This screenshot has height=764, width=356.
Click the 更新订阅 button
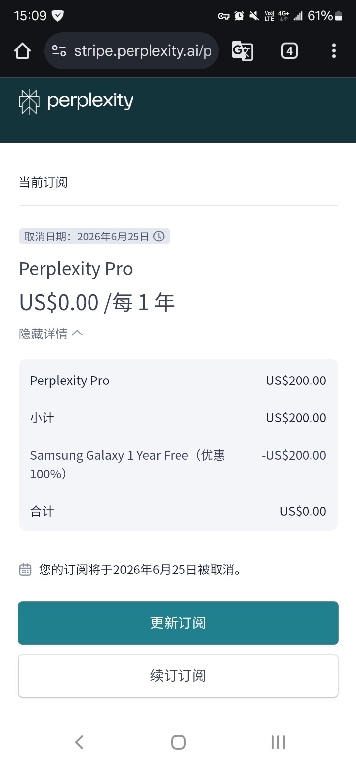(178, 623)
